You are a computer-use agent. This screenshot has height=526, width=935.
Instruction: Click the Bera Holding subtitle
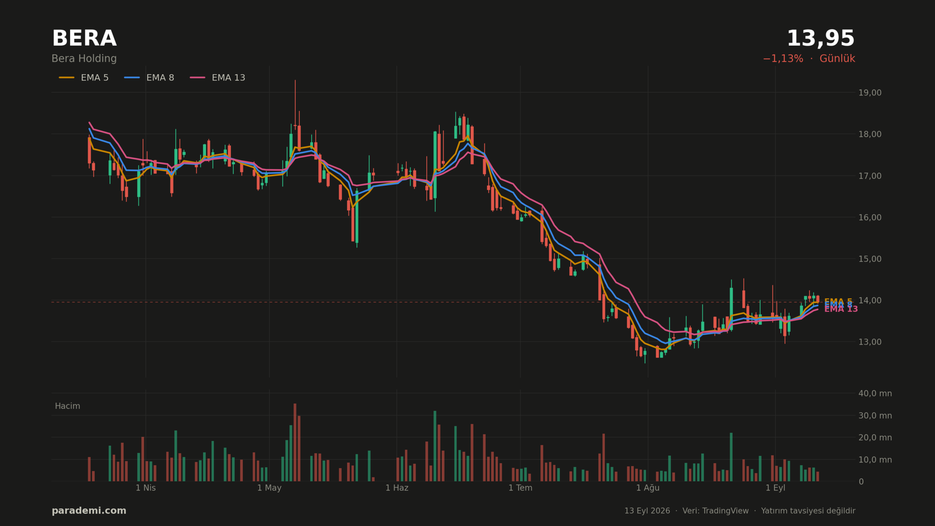tap(84, 59)
